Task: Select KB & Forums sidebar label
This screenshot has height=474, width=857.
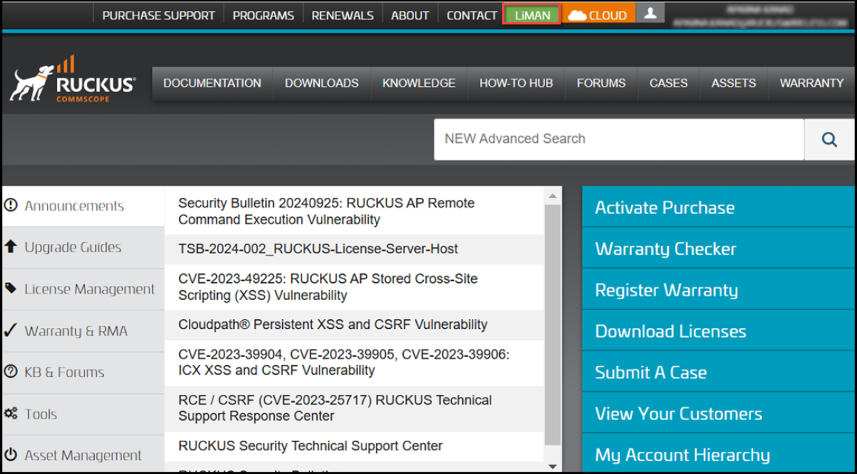Action: (64, 373)
